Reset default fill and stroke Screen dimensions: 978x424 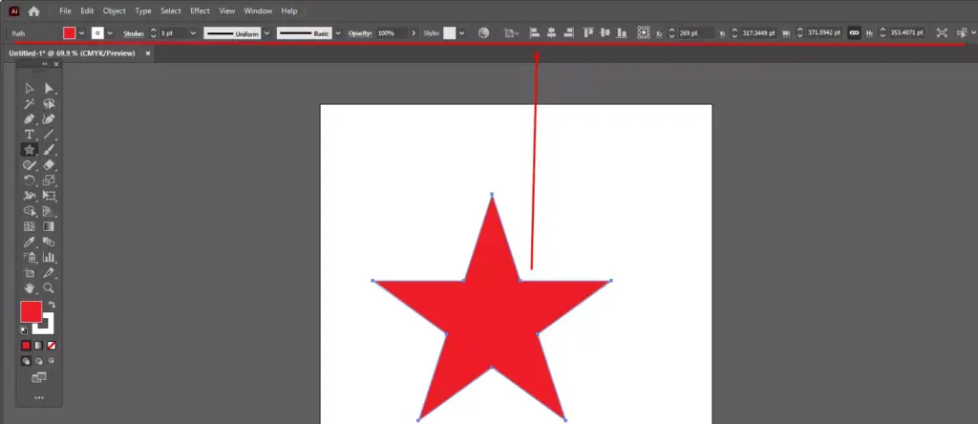pyautogui.click(x=24, y=330)
